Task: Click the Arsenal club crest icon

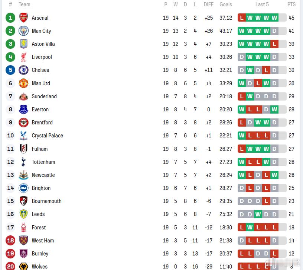Action: point(23,18)
